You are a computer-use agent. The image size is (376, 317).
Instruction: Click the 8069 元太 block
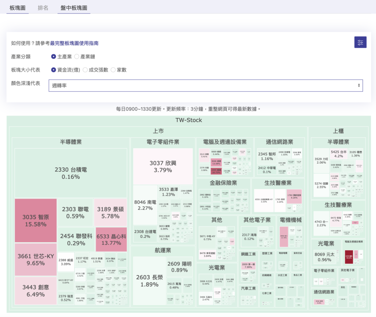tap(325, 257)
